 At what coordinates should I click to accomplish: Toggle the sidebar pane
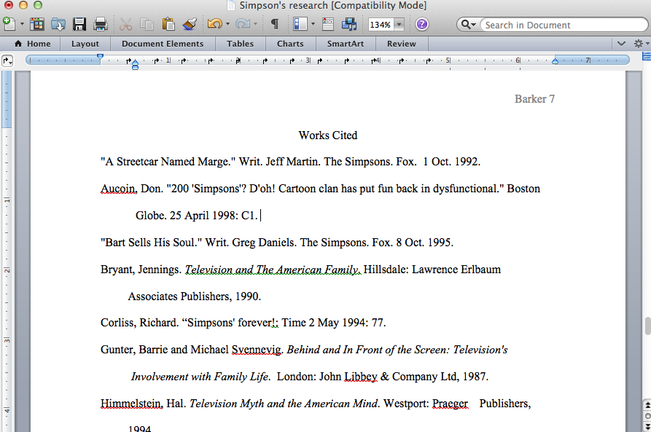300,24
